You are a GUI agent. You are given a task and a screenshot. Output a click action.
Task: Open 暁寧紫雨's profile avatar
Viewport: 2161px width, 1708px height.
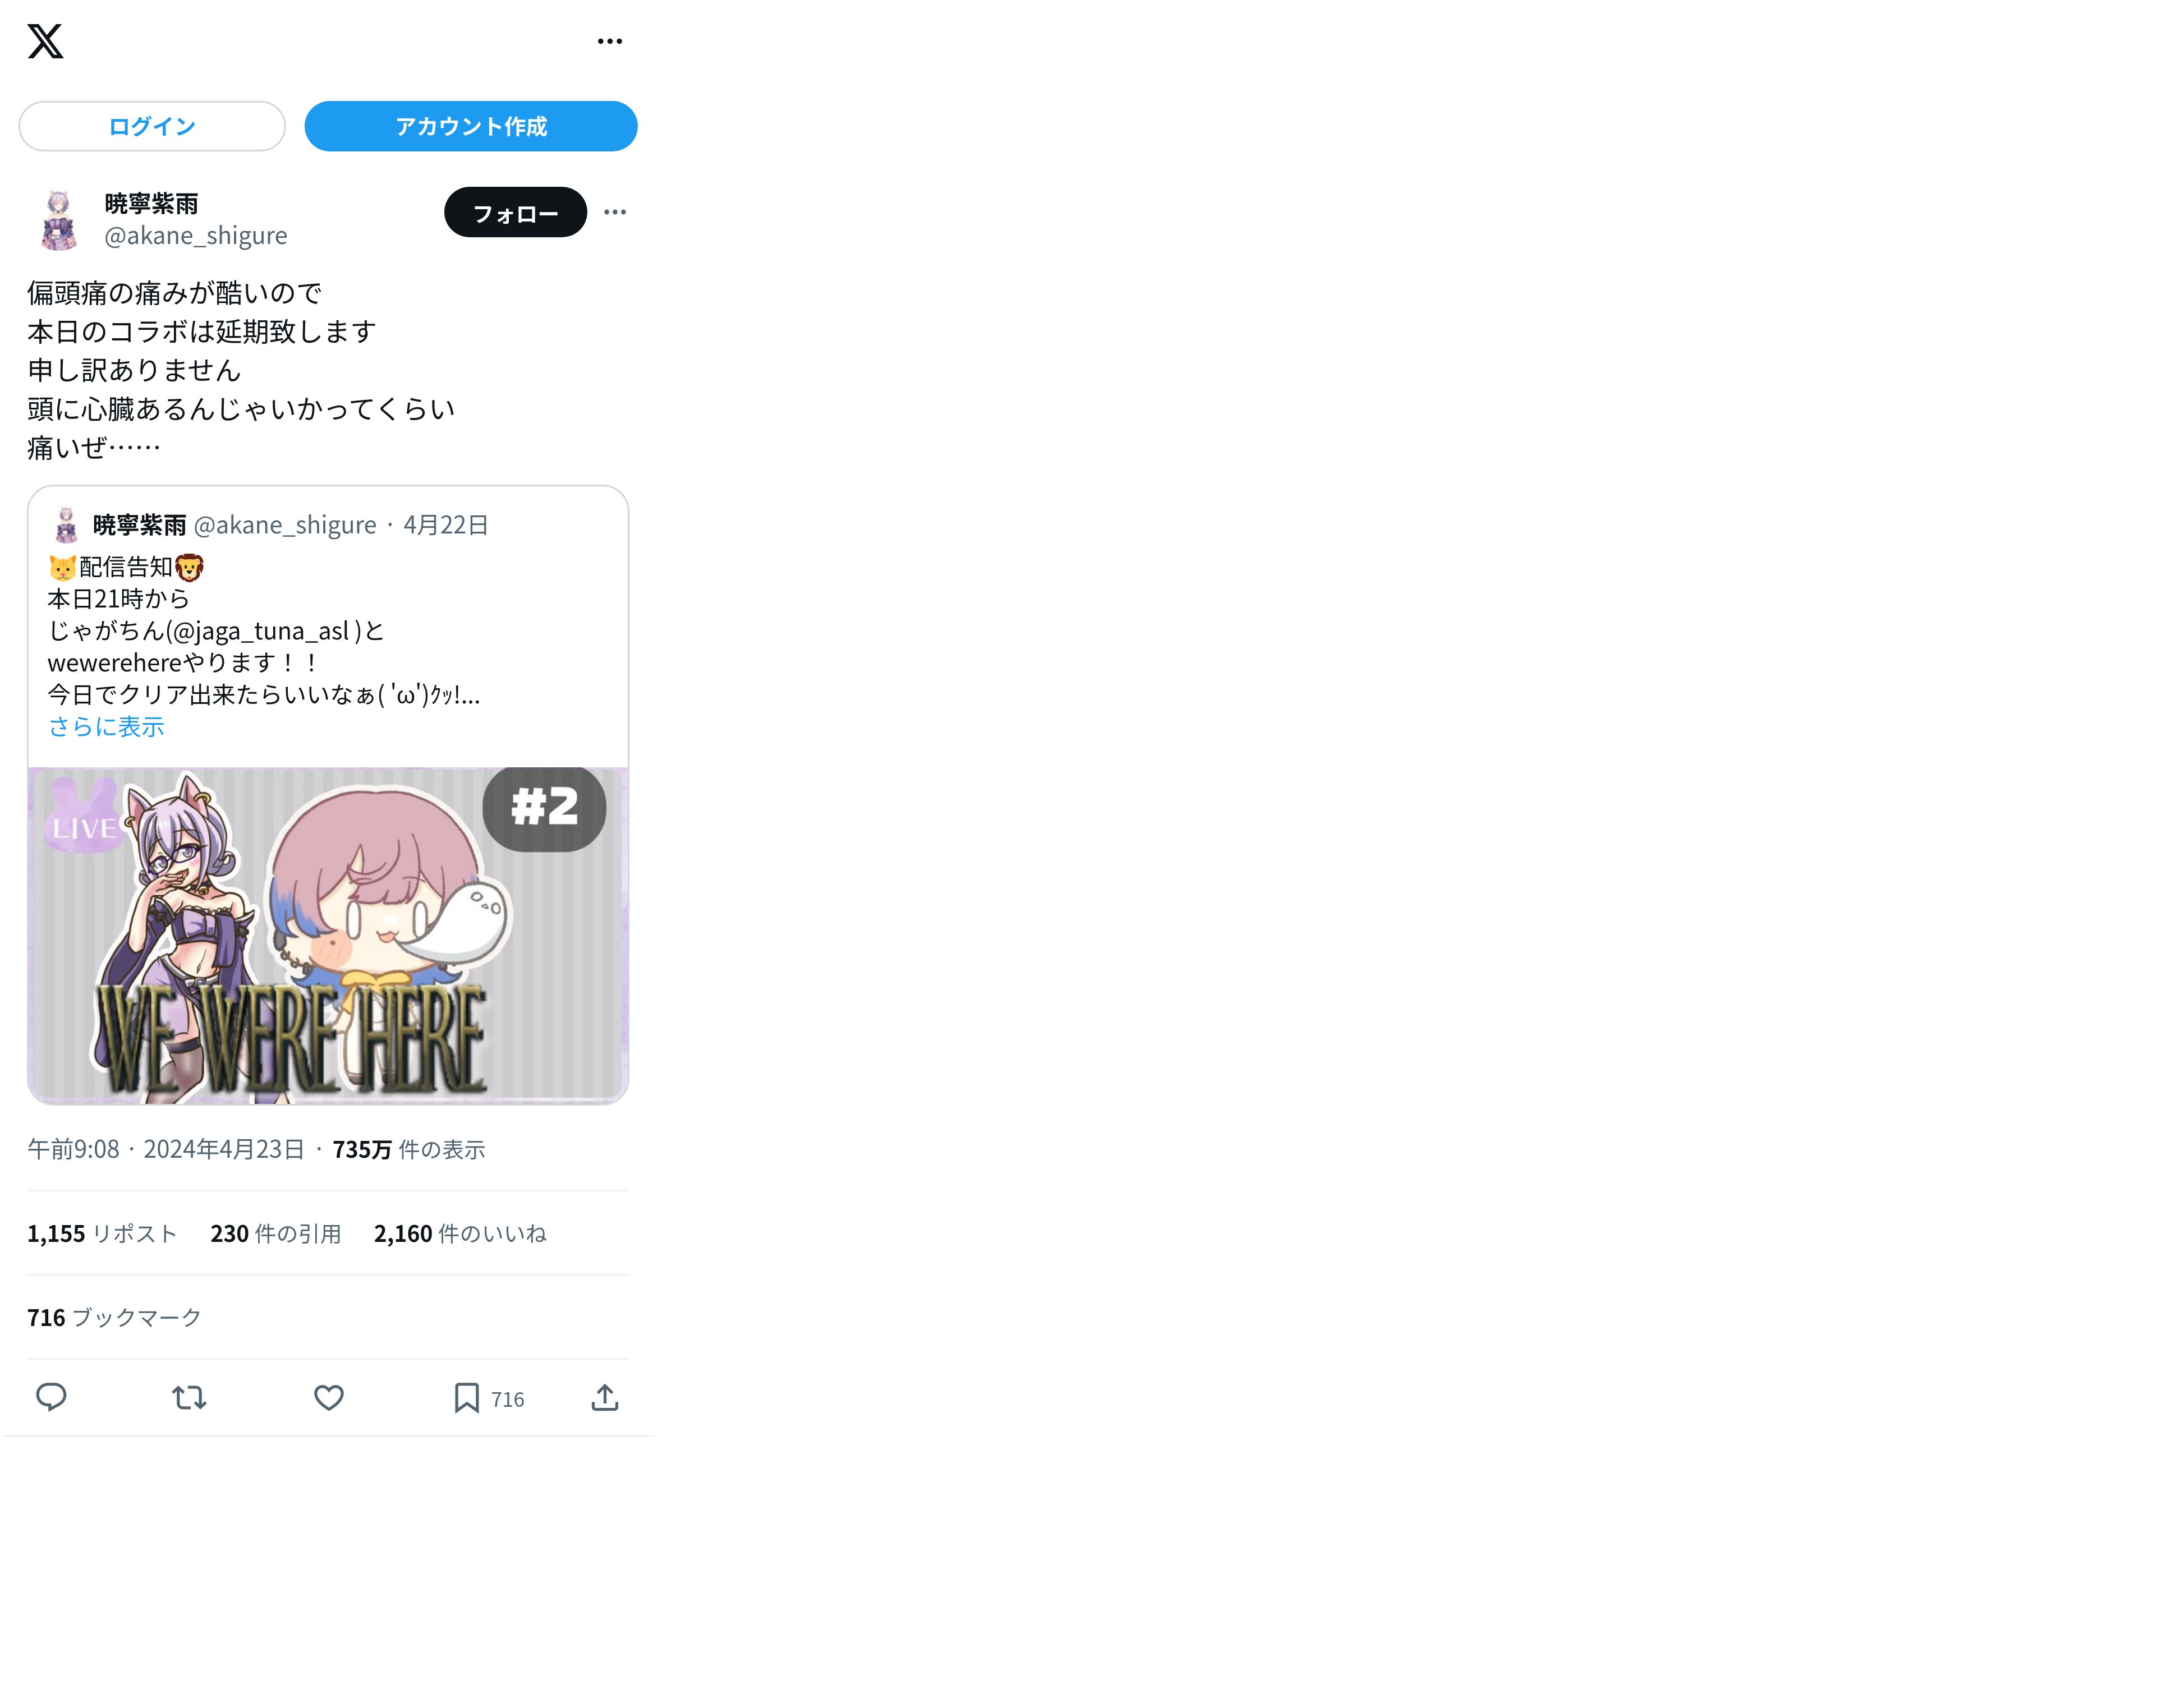click(x=59, y=220)
